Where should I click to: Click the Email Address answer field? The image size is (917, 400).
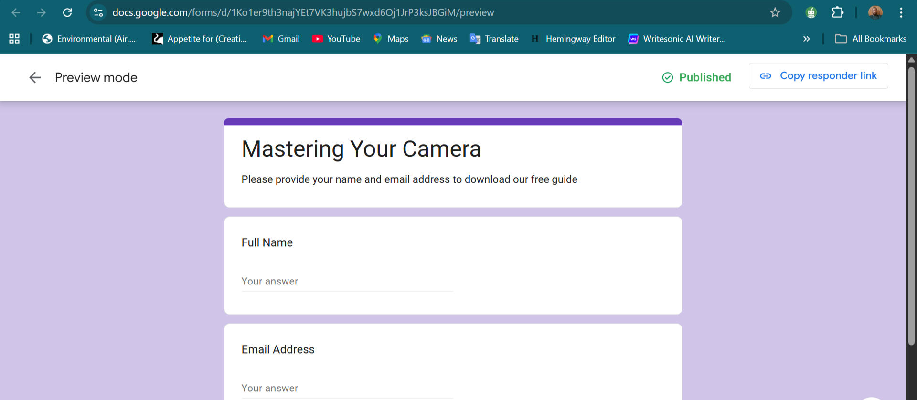click(347, 389)
